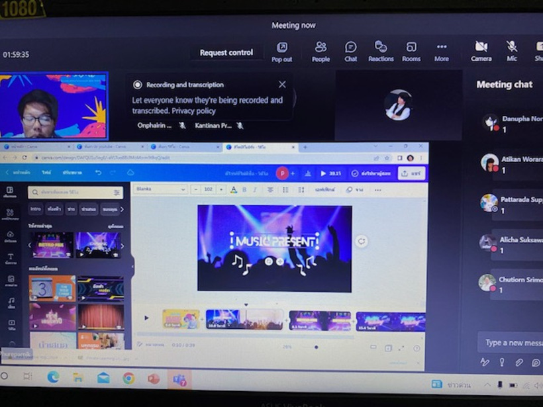Image resolution: width=543 pixels, height=407 pixels.
Task: Click the Request control button
Action: 226,53
